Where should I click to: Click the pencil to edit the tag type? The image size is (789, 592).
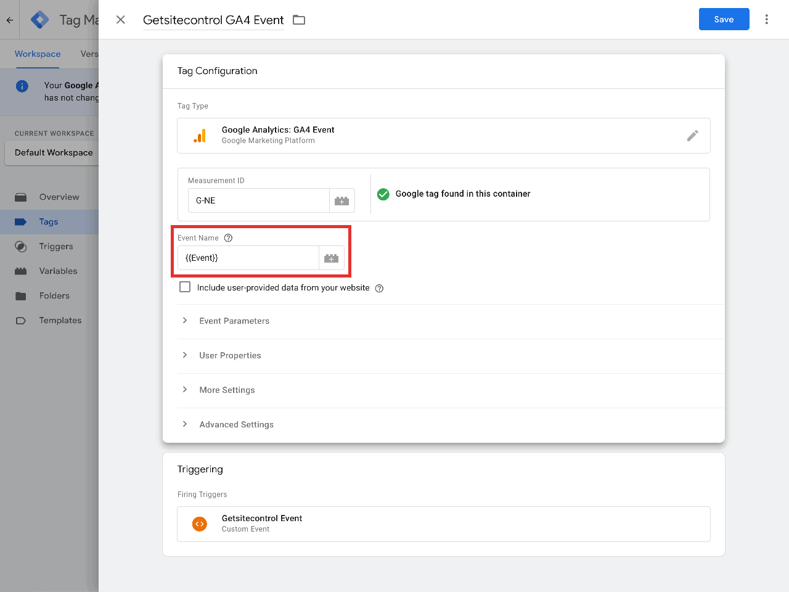(693, 135)
